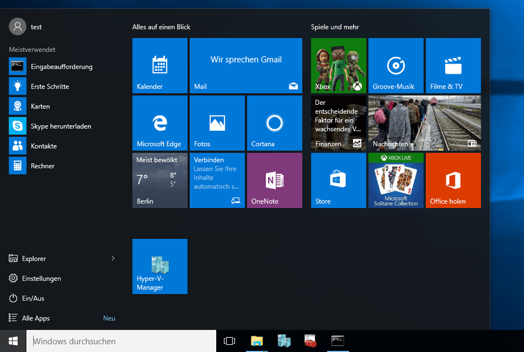Open the OneNote tile
This screenshot has width=524, height=352.
pos(274,181)
